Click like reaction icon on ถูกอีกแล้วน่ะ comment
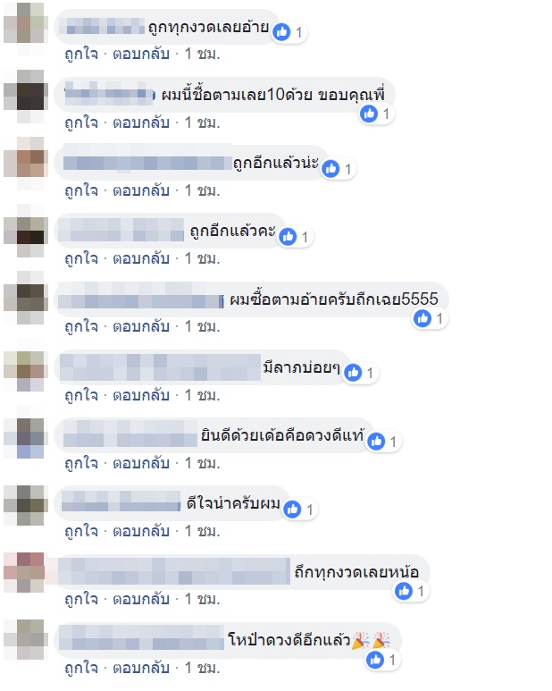 330,168
